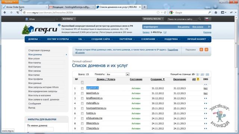
Task: Click DNS arrows icon for howtogetmoney.ru row
Action: pyautogui.click(x=205, y=108)
